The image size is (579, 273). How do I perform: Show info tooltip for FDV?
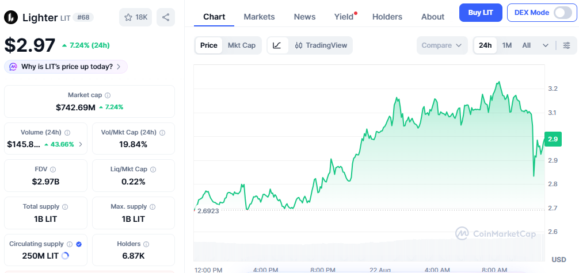pos(53,170)
